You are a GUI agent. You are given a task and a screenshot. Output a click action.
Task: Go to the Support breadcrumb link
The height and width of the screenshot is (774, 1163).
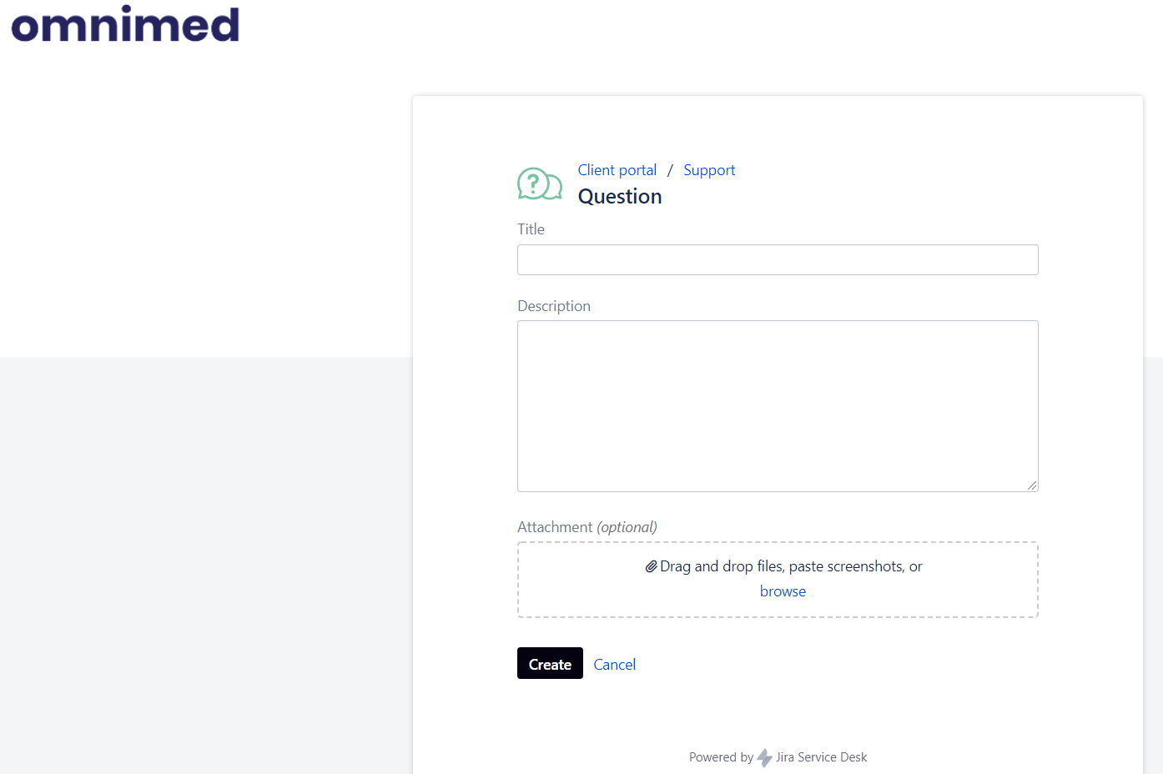pyautogui.click(x=709, y=170)
